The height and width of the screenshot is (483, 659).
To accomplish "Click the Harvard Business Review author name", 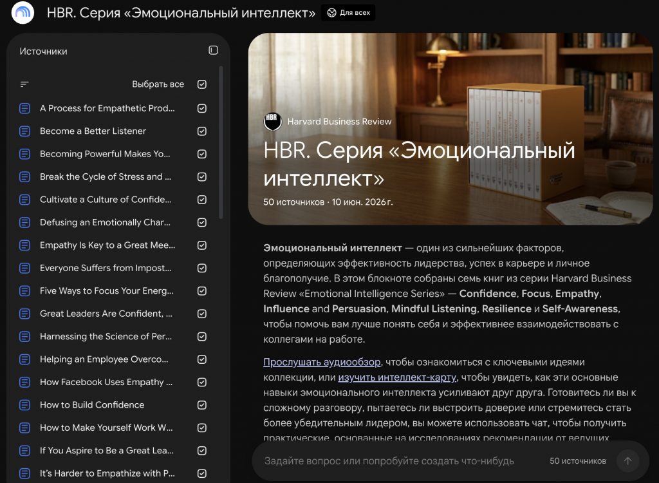I will pos(339,122).
